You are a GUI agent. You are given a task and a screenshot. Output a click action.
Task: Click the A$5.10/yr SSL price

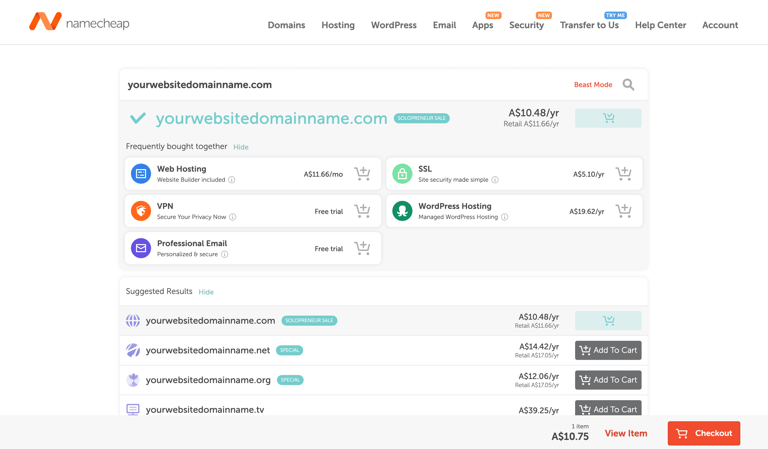588,174
